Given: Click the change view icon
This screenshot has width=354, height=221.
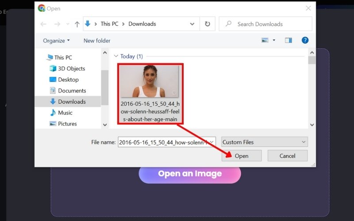Looking at the screenshot, I should (265, 40).
